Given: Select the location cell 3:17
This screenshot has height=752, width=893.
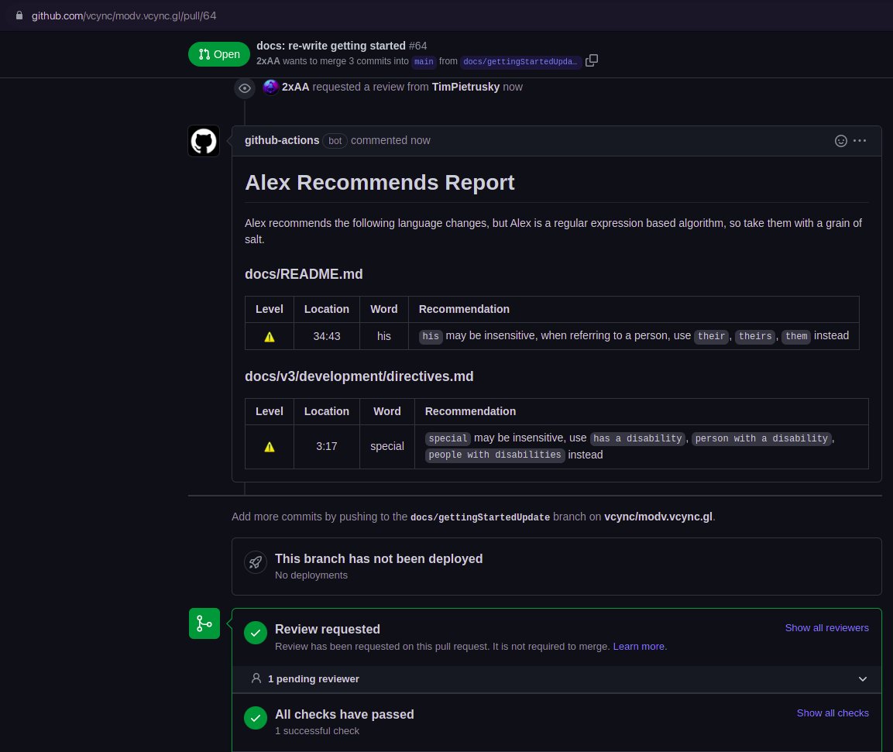Looking at the screenshot, I should (x=326, y=447).
